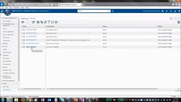Open the View menu

[x=11, y=8]
